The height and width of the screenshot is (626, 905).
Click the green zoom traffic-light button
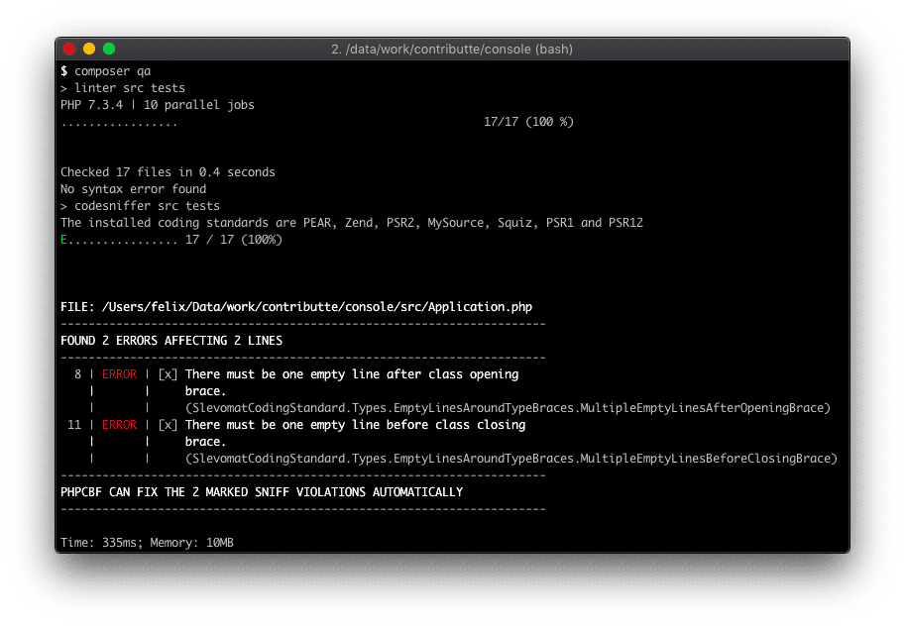(x=108, y=48)
